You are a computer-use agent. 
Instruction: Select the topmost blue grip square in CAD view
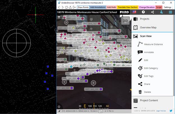[x=48, y=67]
